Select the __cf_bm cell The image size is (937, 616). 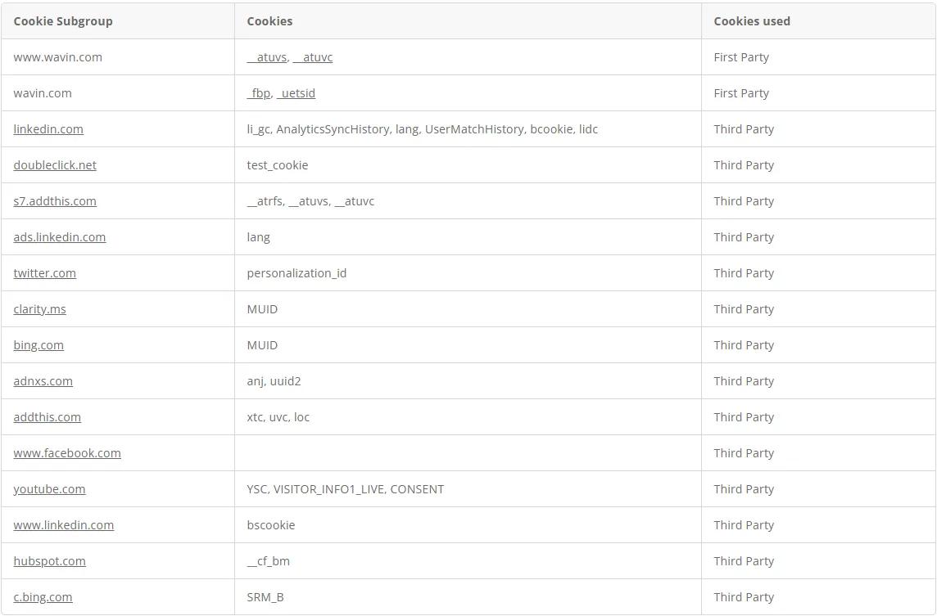pos(468,561)
